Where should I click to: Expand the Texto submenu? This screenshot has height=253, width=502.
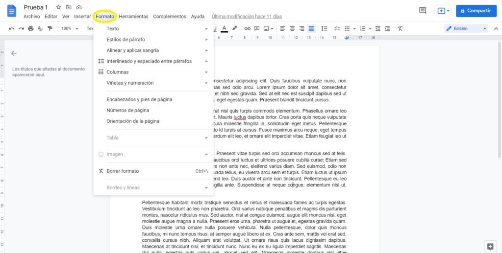(x=153, y=29)
